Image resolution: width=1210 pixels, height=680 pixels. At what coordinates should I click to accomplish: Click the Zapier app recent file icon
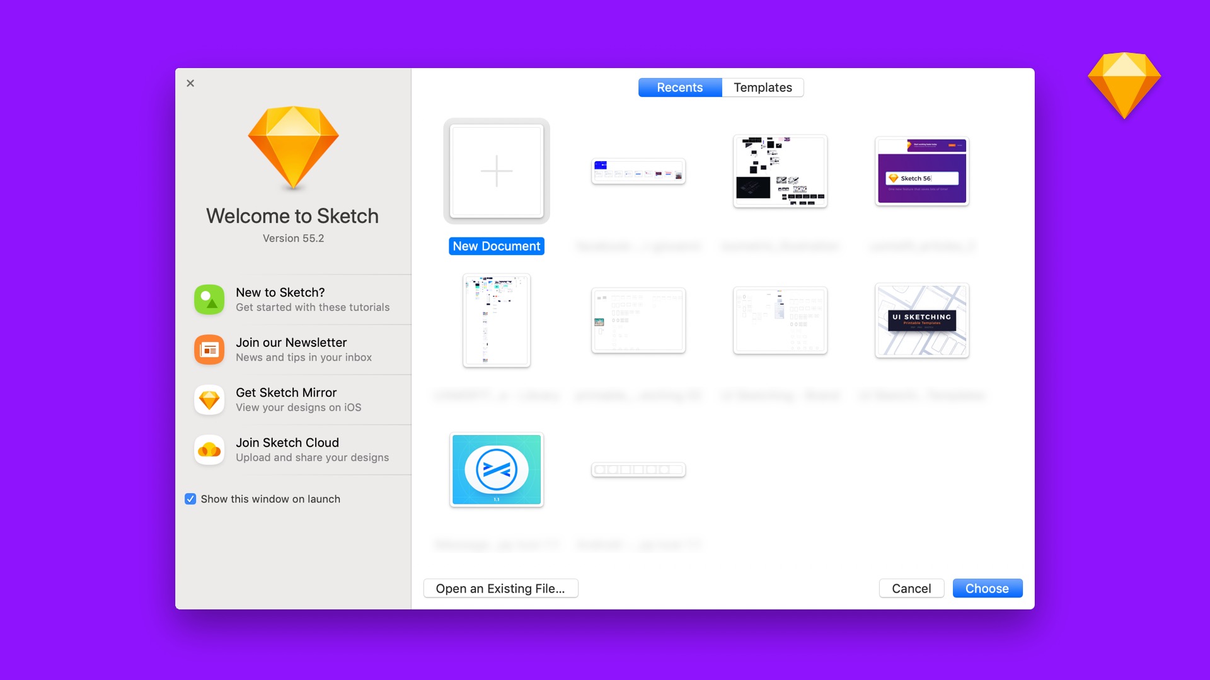[x=496, y=469]
